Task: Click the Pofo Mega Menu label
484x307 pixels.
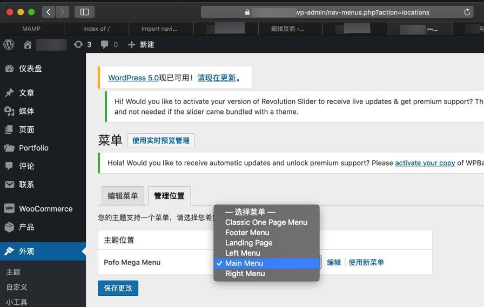Action: (x=132, y=262)
